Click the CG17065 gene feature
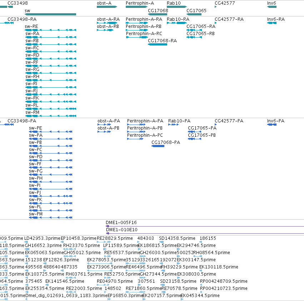The image size is (304, 301). tap(194, 14)
